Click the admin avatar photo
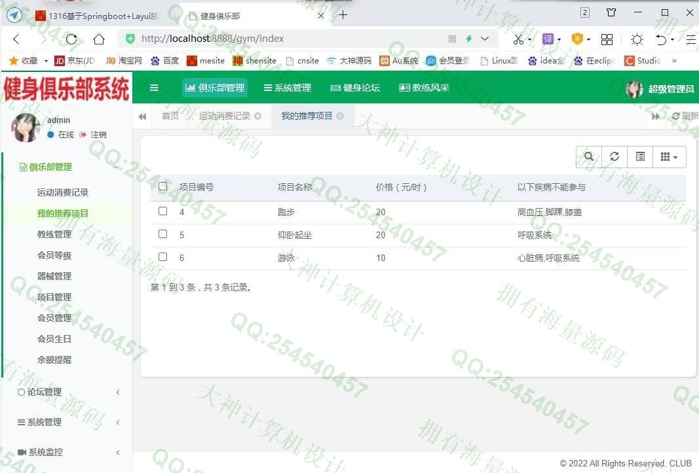Screen dimensions: 699x473 coord(26,128)
